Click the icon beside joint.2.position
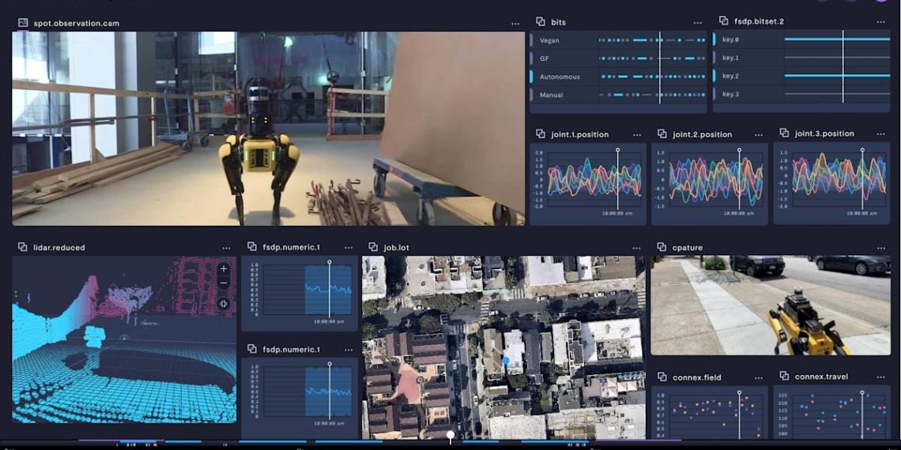This screenshot has height=450, width=901. pos(662,133)
